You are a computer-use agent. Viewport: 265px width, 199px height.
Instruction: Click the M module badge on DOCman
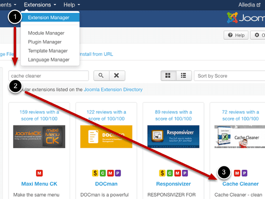click(x=110, y=173)
